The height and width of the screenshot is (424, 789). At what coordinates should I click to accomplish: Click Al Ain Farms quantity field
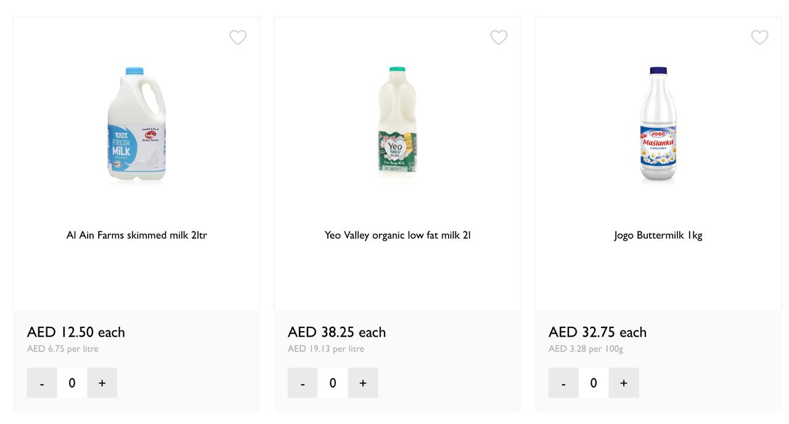click(72, 383)
